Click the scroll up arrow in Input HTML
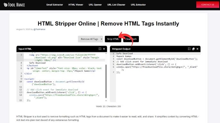This screenshot has height=123, width=220. tap(106, 54)
